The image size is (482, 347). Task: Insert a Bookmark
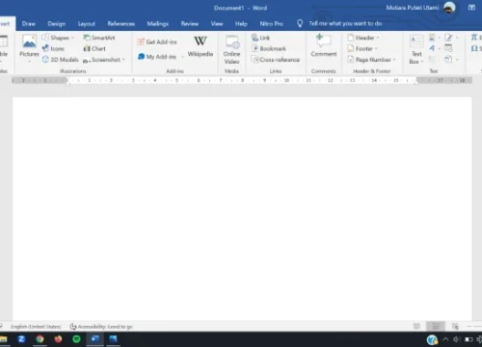point(269,48)
